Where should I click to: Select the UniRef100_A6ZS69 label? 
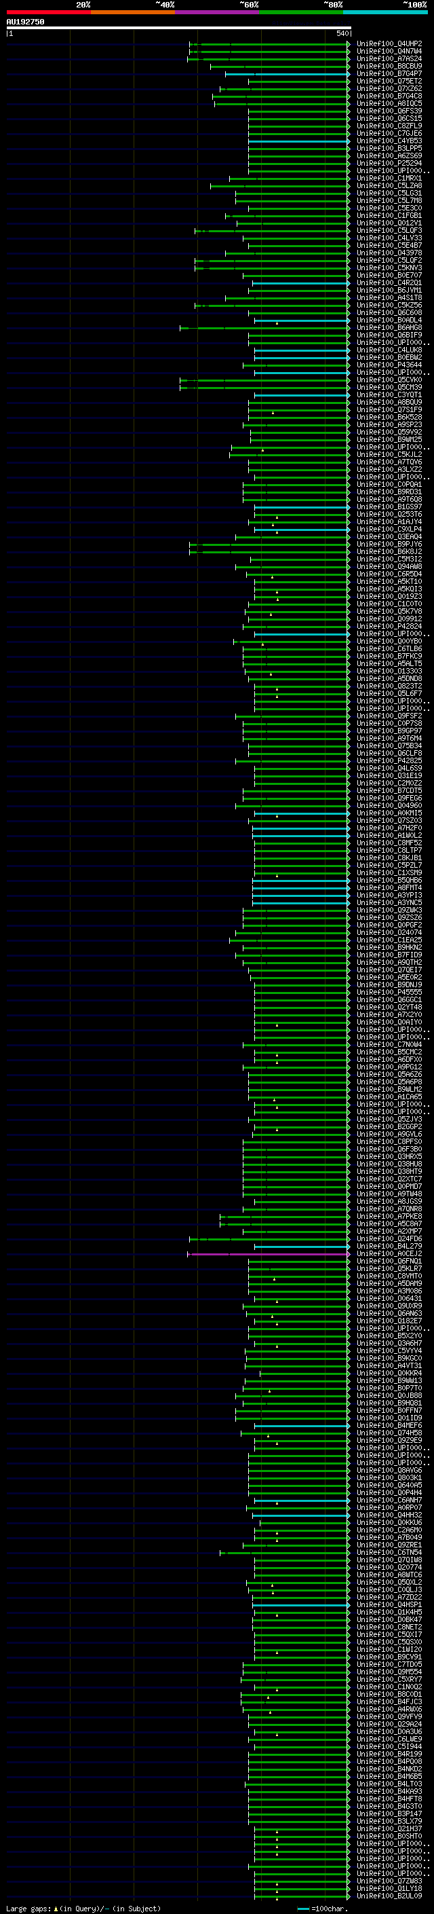click(x=389, y=155)
